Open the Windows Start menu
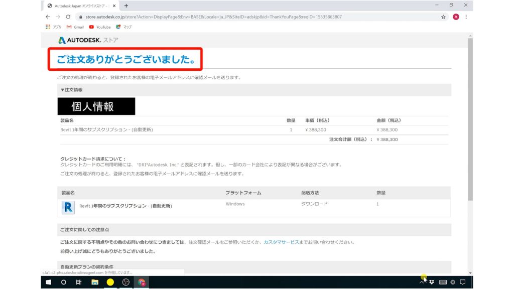Image resolution: width=514 pixels, height=289 pixels. [x=49, y=282]
